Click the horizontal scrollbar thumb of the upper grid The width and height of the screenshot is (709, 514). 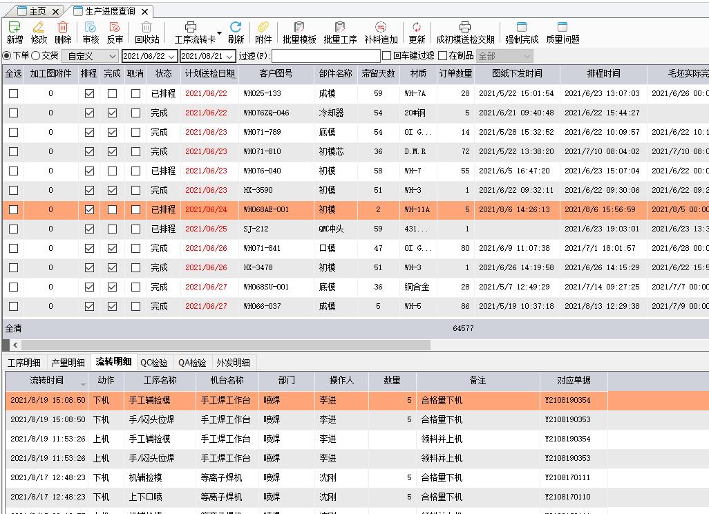225,345
